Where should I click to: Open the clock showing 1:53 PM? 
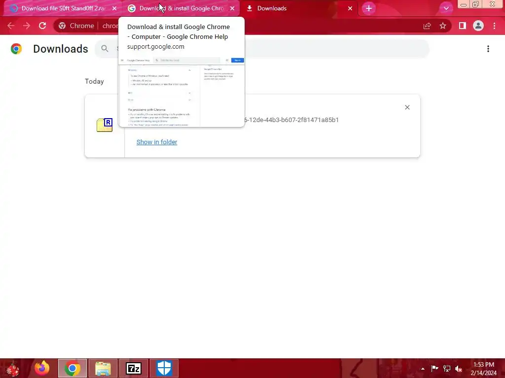(x=483, y=369)
